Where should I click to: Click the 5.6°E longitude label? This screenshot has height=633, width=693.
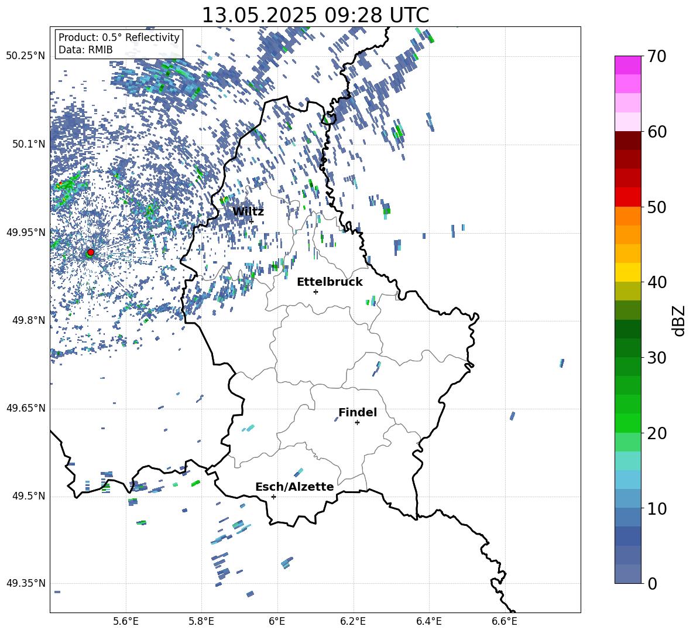click(126, 621)
